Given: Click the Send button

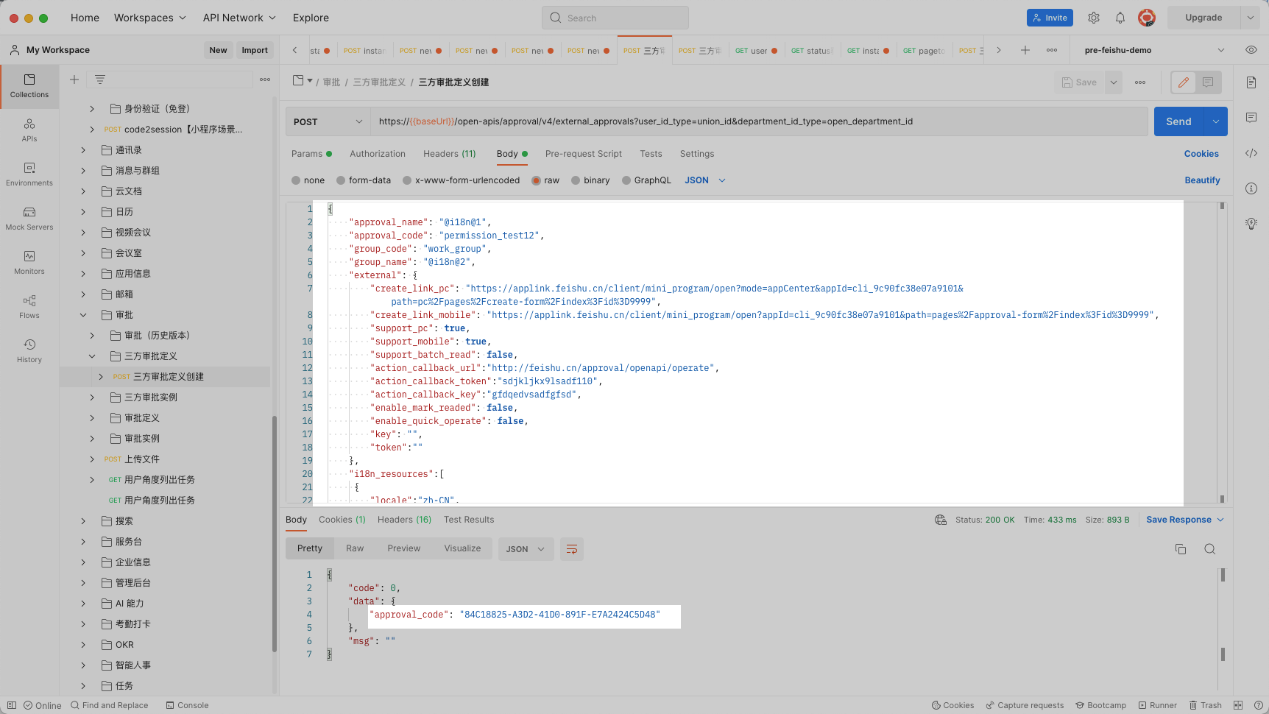Looking at the screenshot, I should pyautogui.click(x=1178, y=121).
